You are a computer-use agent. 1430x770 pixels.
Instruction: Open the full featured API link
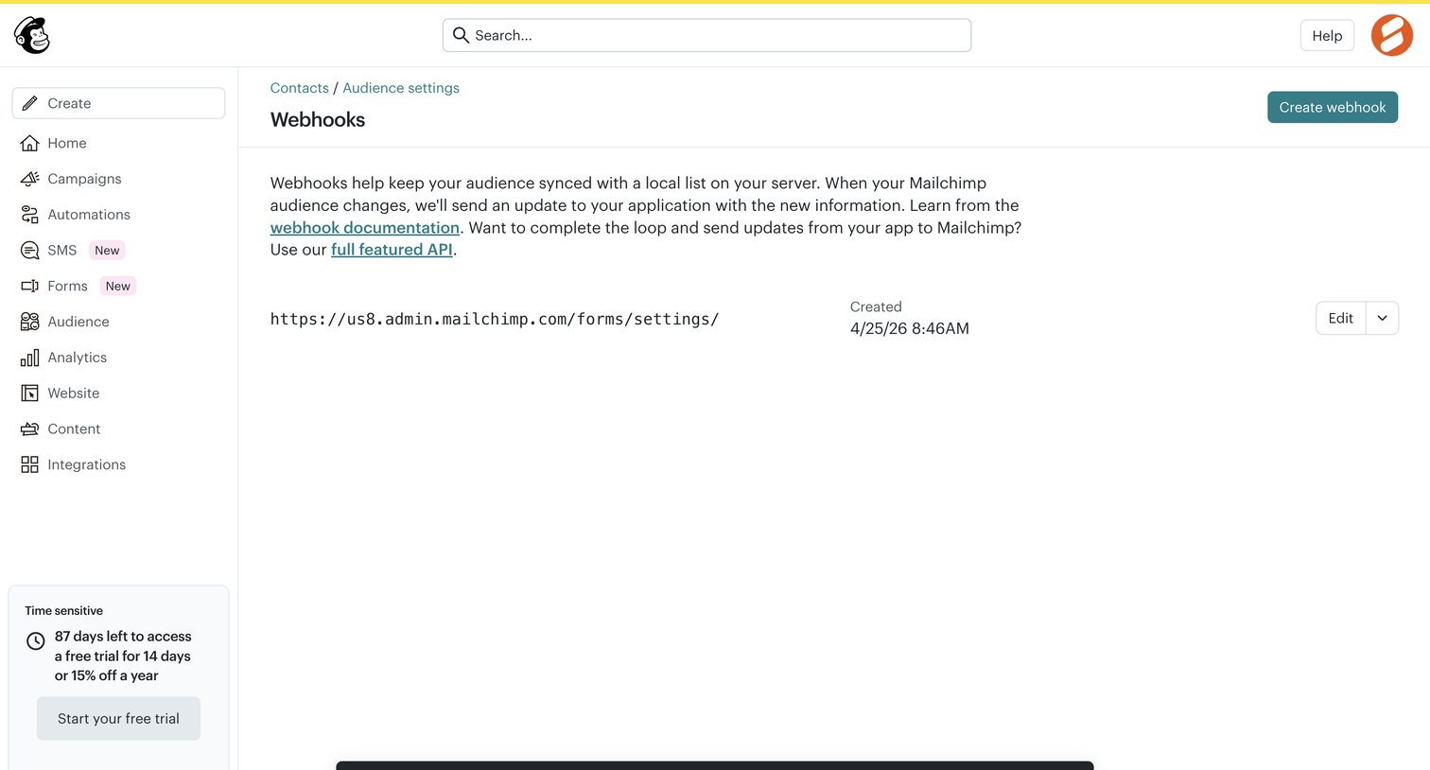click(392, 250)
